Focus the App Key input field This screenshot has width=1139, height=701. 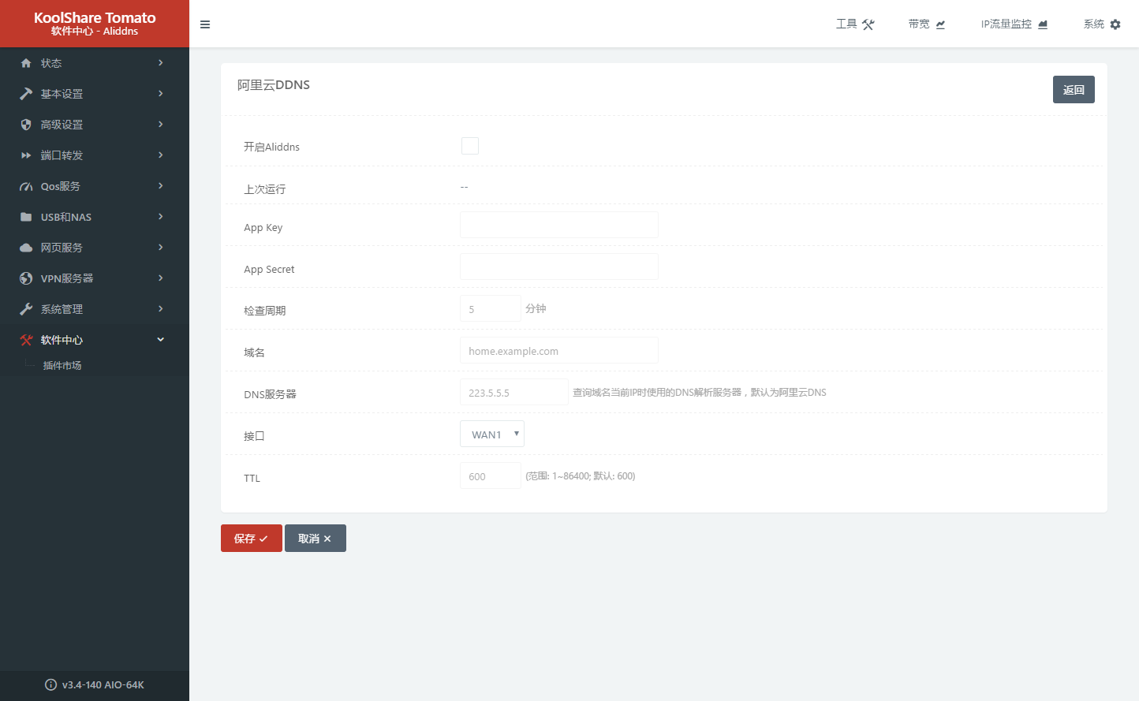point(558,225)
